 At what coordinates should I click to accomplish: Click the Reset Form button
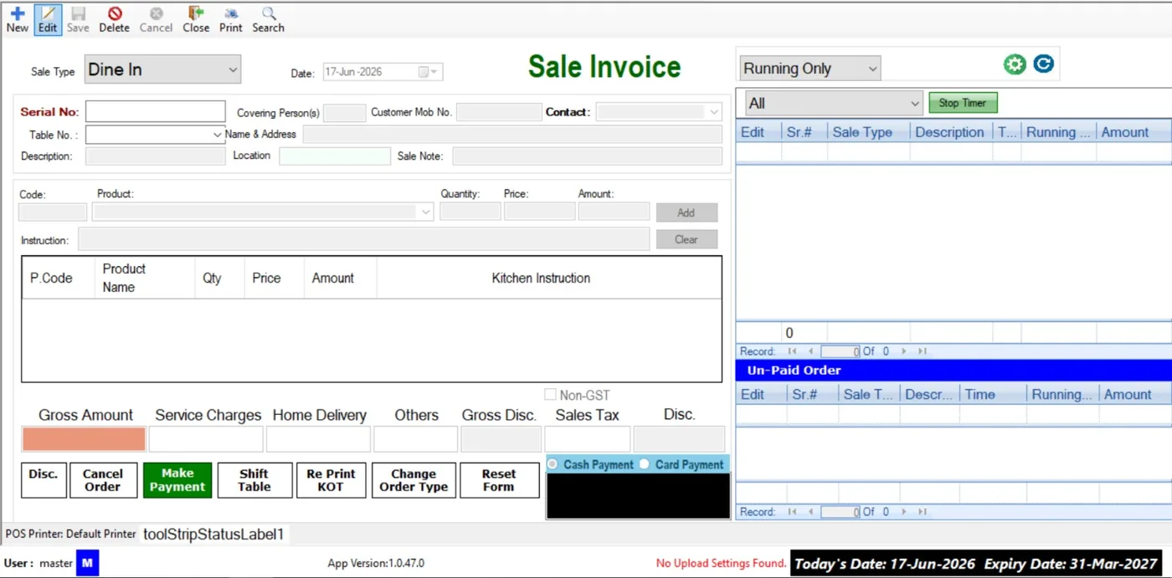pyautogui.click(x=499, y=480)
